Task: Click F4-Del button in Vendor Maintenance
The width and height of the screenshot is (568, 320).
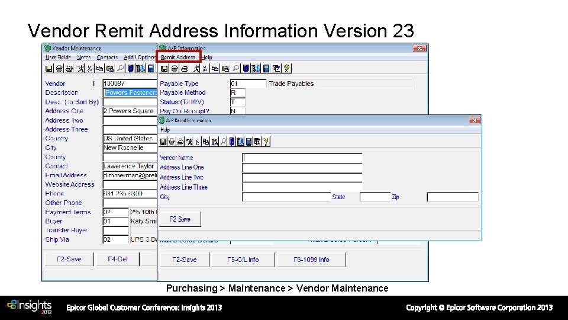Action: coord(118,259)
